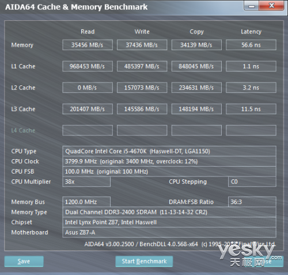Click the L2 Cache Read 0 MB/s box
Viewport: 288px width, 275px height.
click(x=88, y=88)
